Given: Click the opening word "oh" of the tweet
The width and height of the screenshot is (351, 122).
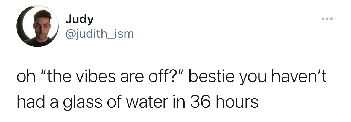Looking at the screenshot, I should point(27,79).
